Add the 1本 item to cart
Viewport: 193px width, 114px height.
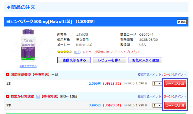[175, 84]
